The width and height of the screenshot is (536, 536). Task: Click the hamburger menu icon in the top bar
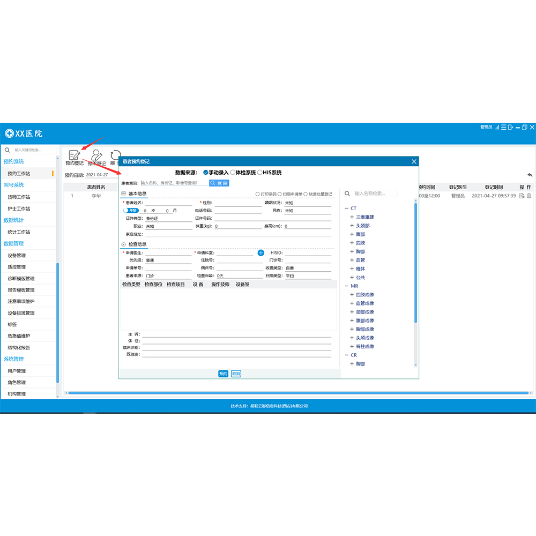[x=504, y=127]
